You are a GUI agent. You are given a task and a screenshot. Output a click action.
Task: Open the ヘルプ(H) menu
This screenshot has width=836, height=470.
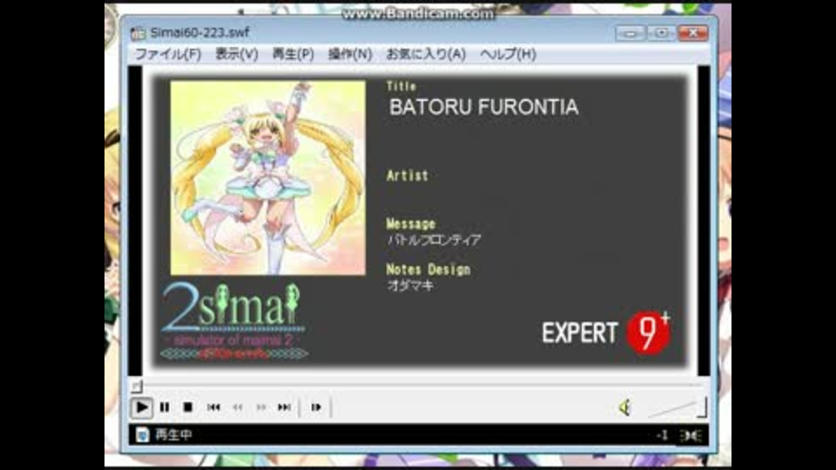tap(508, 54)
